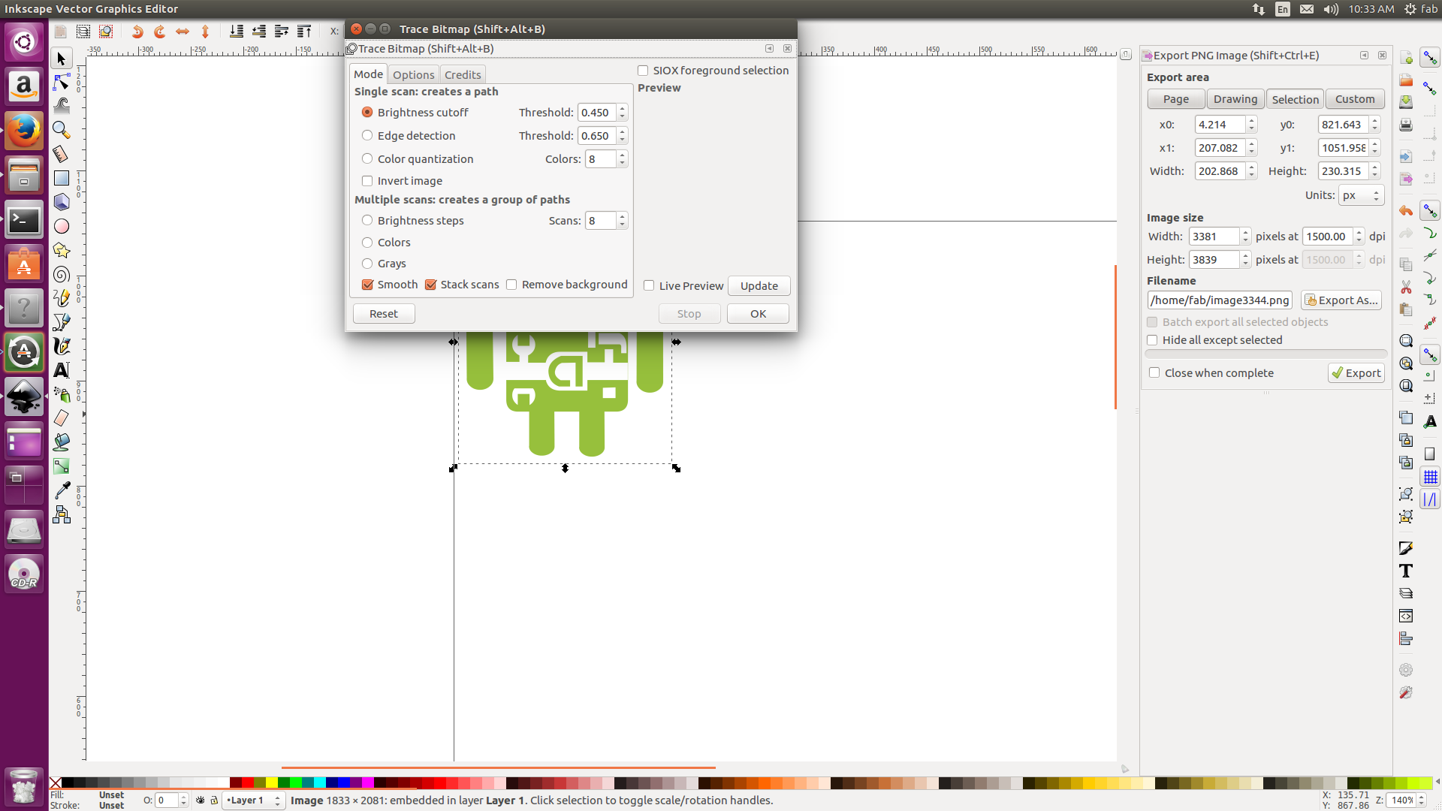The image size is (1442, 811).
Task: Choose the Star polygon tool
Action: [x=62, y=250]
